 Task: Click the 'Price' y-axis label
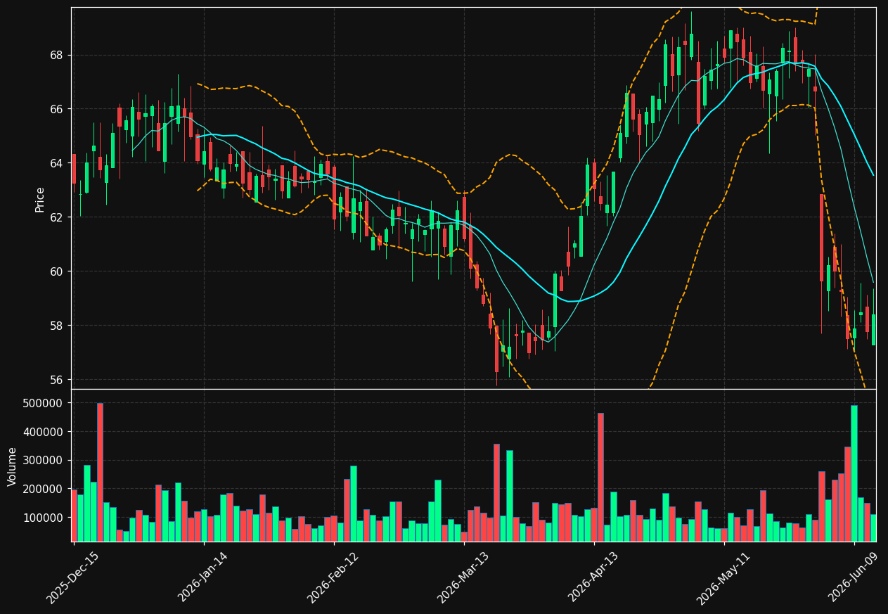40,199
